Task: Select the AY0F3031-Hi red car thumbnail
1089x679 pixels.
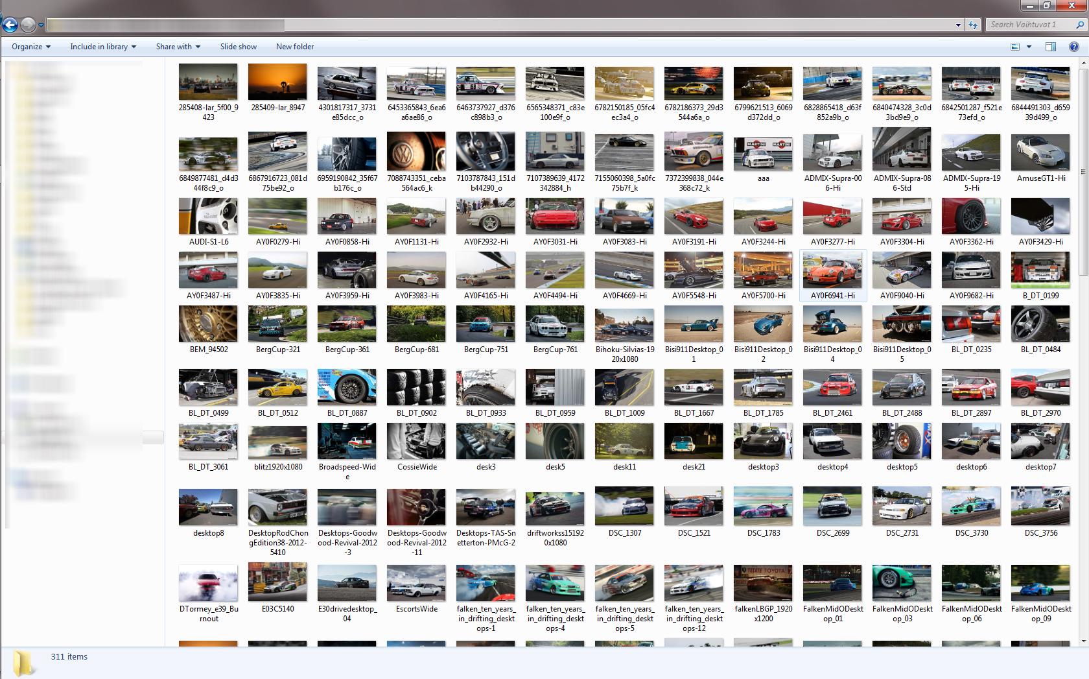Action: [555, 216]
